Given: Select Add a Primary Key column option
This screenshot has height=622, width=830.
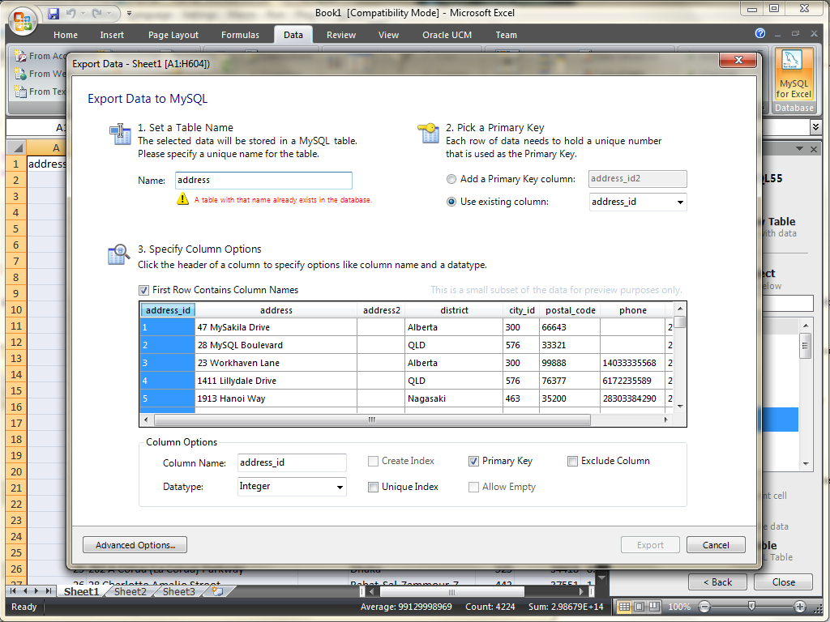Looking at the screenshot, I should (451, 179).
